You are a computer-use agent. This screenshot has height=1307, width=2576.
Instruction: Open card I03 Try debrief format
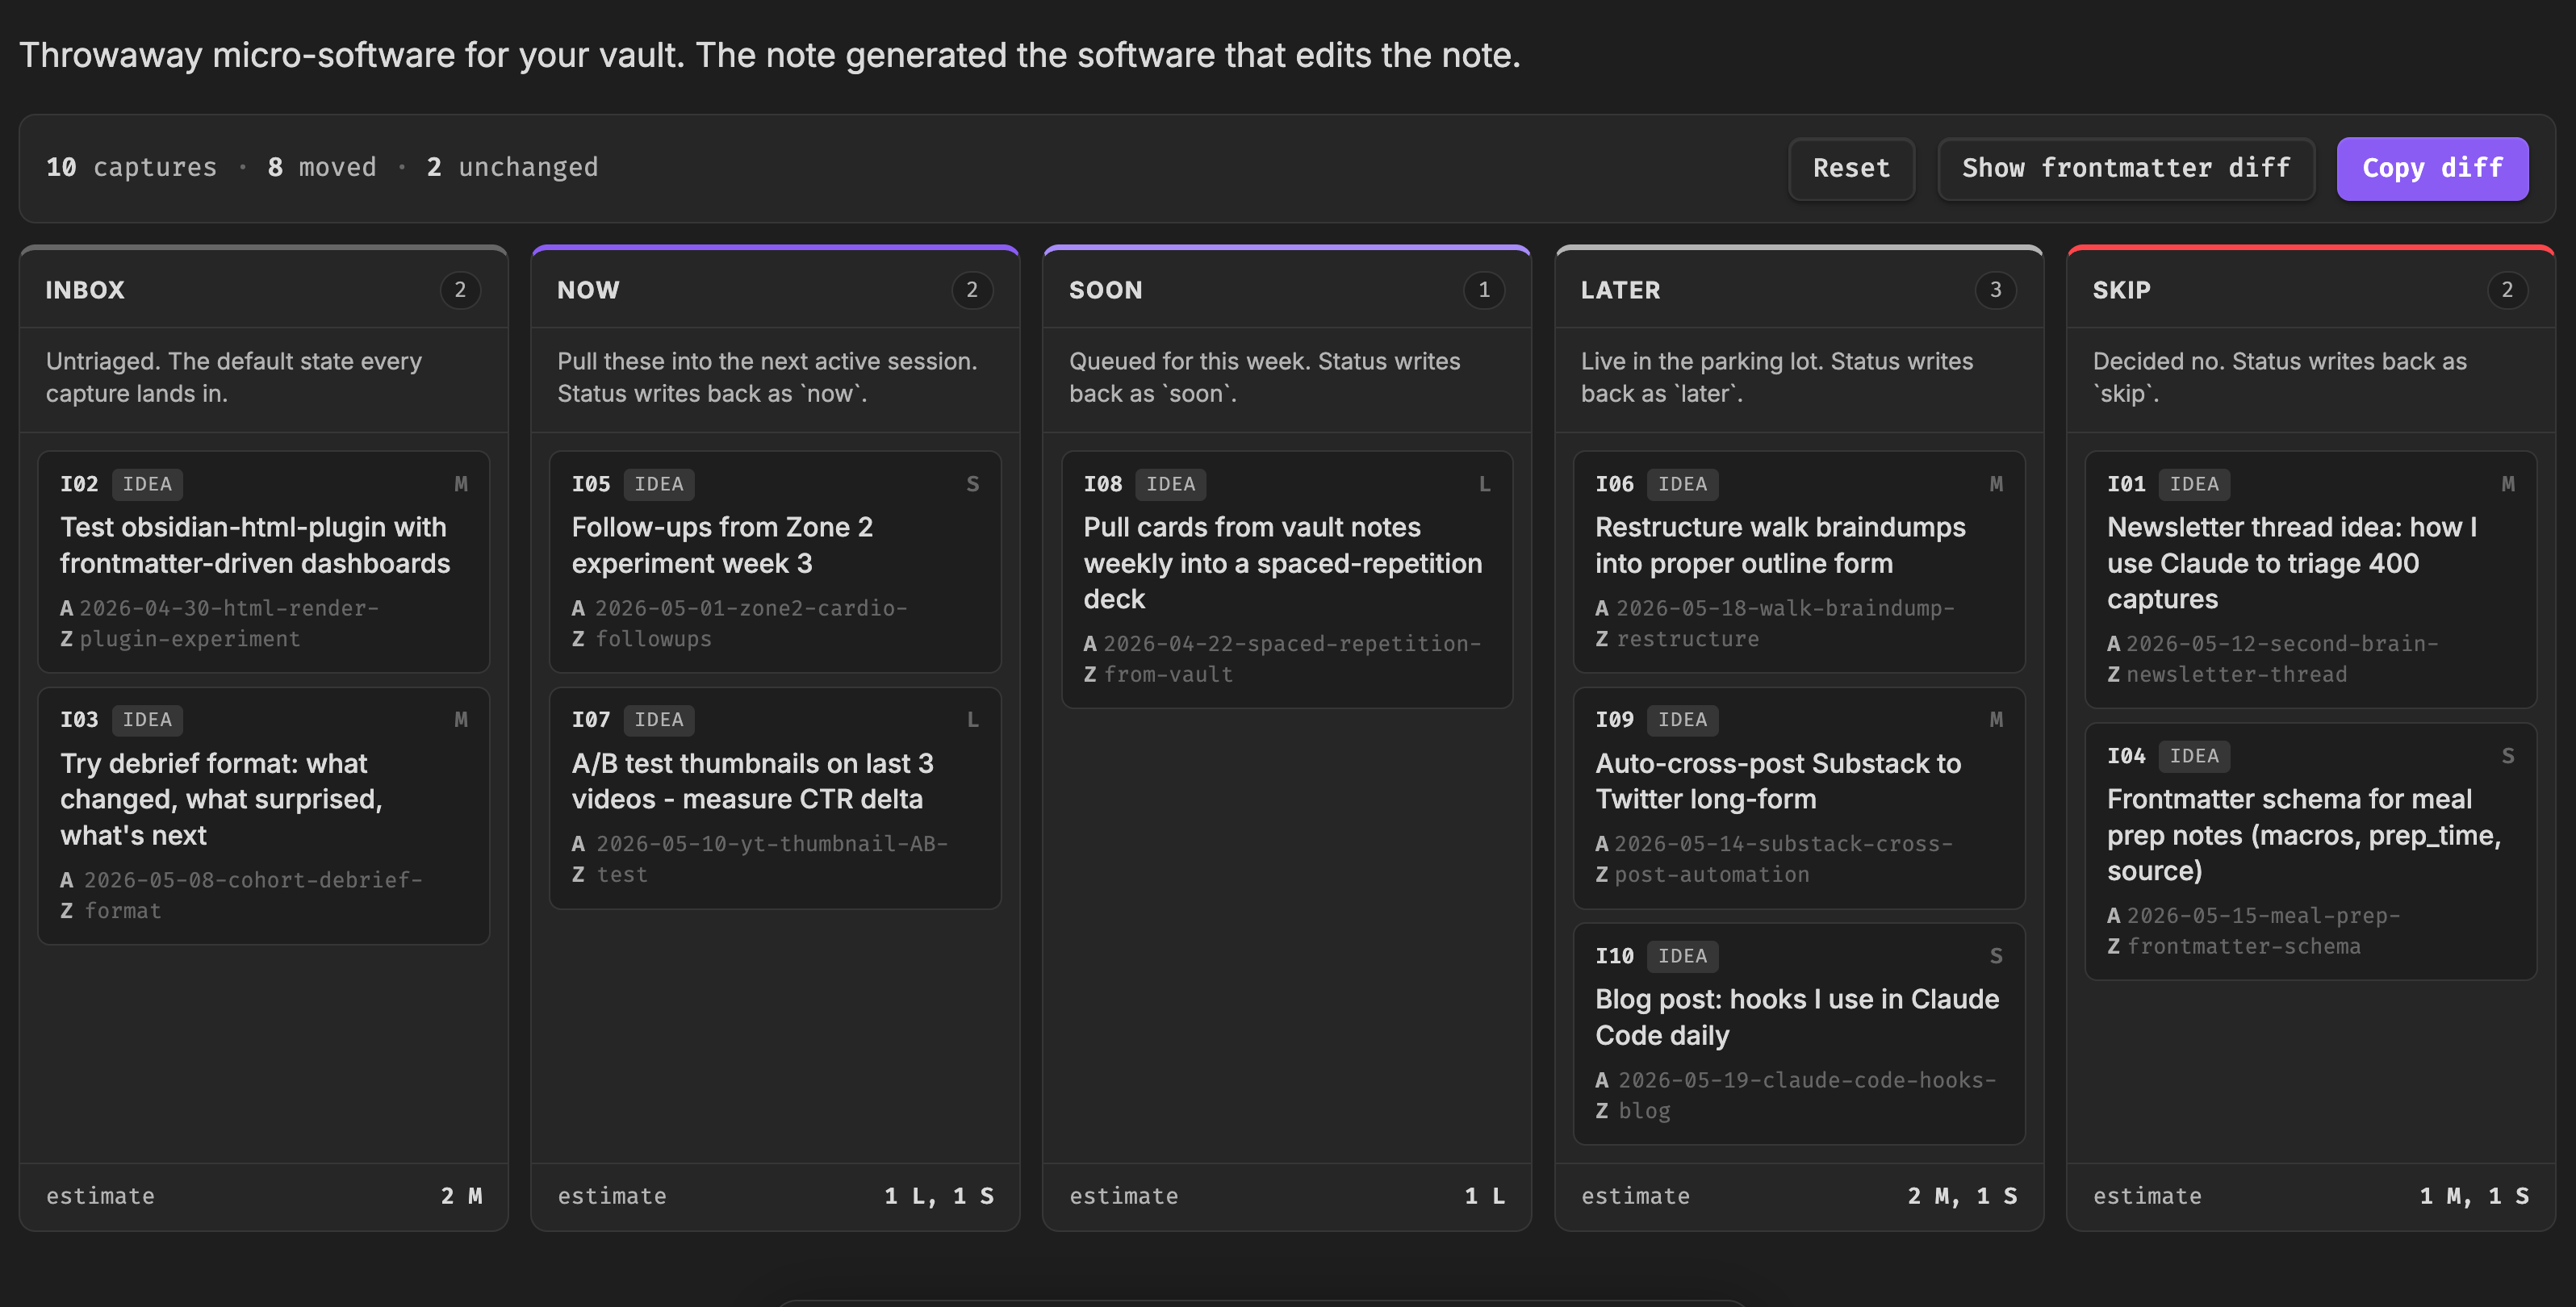[264, 815]
